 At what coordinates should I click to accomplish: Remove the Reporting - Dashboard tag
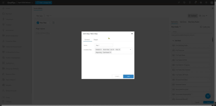pos(111,52)
